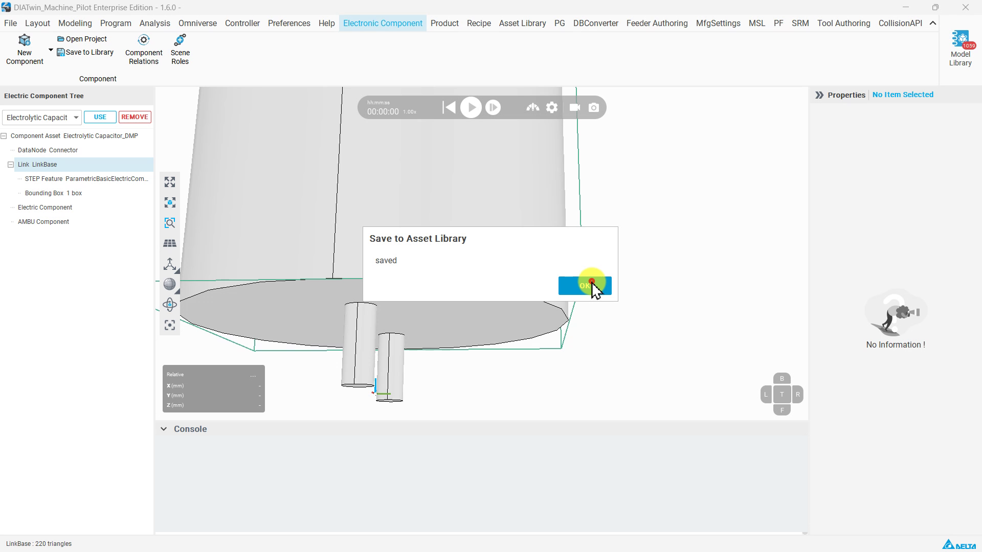This screenshot has width=982, height=552.
Task: Switch to the Asset Library tab
Action: (x=522, y=24)
